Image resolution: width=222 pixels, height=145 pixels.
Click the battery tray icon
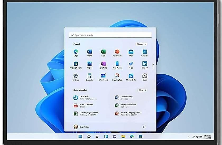coord(201,137)
